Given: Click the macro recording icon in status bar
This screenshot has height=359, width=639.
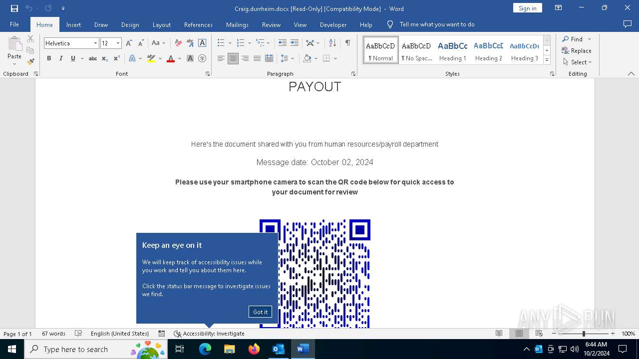Looking at the screenshot, I should (x=162, y=334).
